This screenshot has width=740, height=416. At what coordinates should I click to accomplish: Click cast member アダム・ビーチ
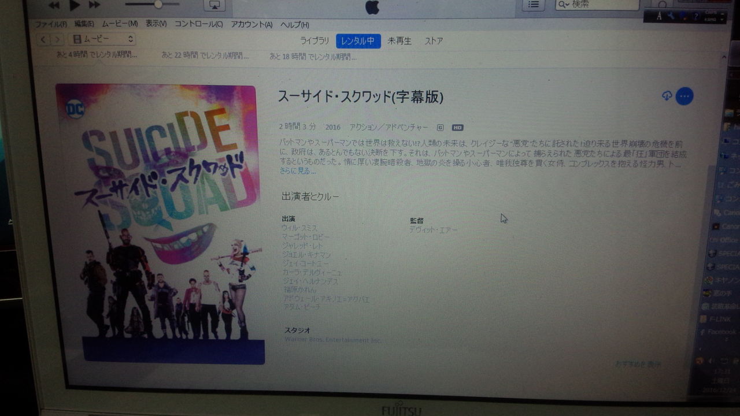302,307
